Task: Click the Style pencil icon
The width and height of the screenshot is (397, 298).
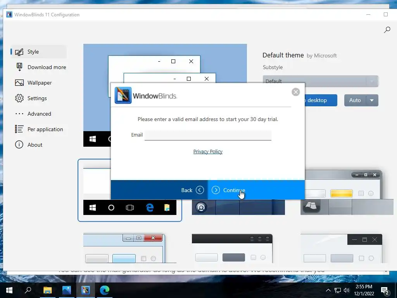Action: point(19,52)
